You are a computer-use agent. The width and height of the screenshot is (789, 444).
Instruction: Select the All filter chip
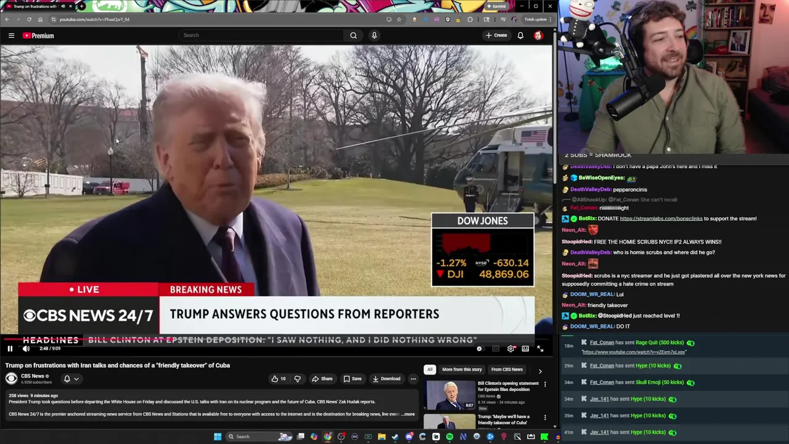(x=430, y=369)
